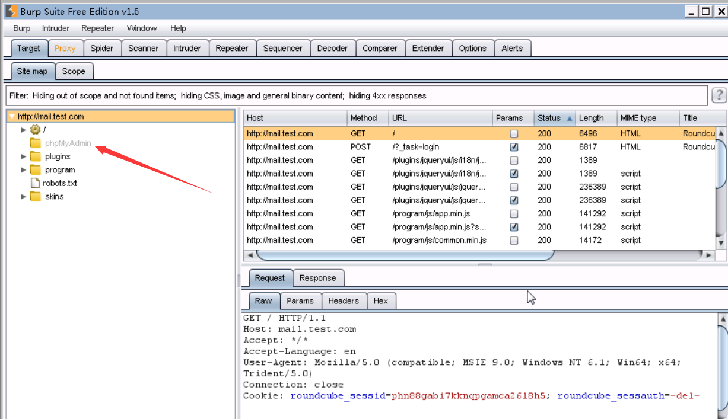Expand the skins folder node
This screenshot has height=419, width=728.
(24, 196)
